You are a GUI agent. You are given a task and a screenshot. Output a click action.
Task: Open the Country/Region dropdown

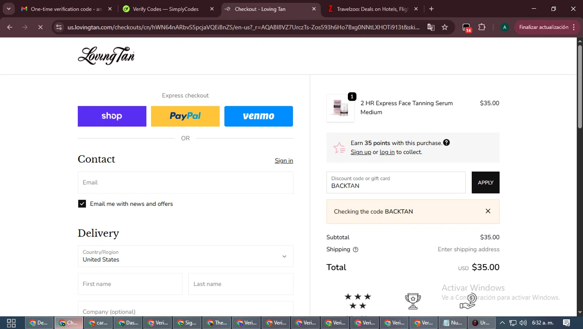coord(185,256)
